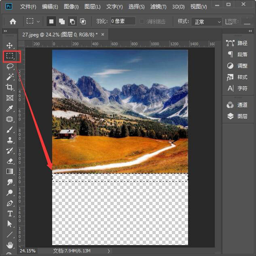The height and width of the screenshot is (256, 256).
Task: Open the 图层(L) menu
Action: (92, 7)
